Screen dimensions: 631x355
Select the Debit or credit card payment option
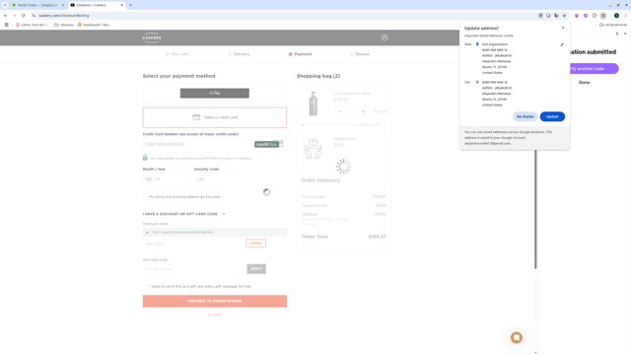coord(215,117)
